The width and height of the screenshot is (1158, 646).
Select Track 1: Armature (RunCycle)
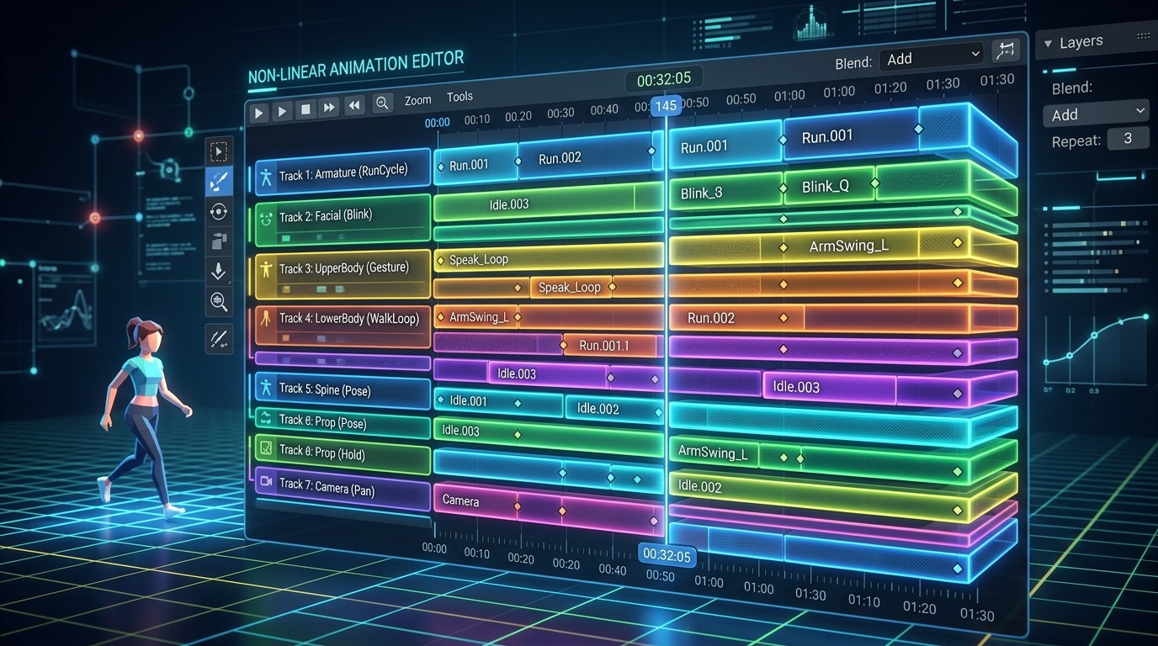343,172
